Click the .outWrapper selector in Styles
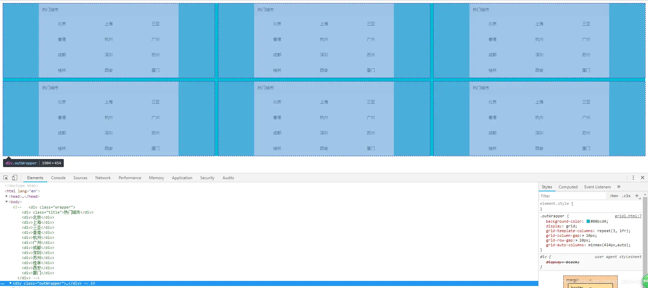This screenshot has height=288, width=648. click(x=552, y=216)
